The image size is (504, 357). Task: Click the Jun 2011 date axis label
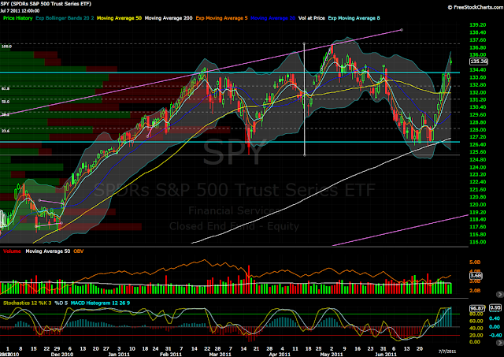click(386, 354)
